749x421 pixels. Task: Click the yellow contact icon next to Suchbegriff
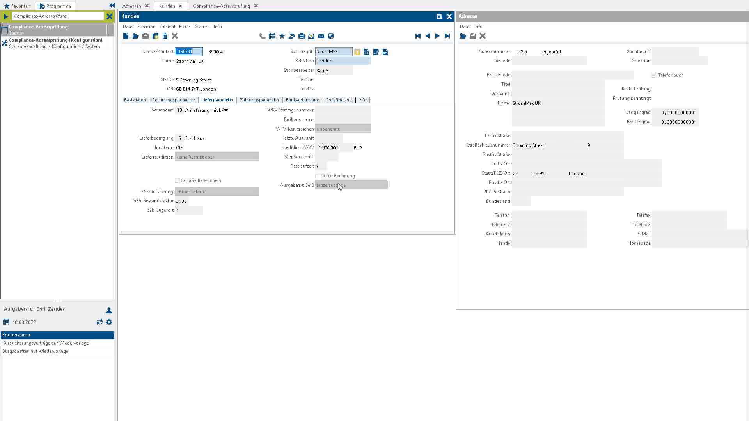[x=357, y=52]
